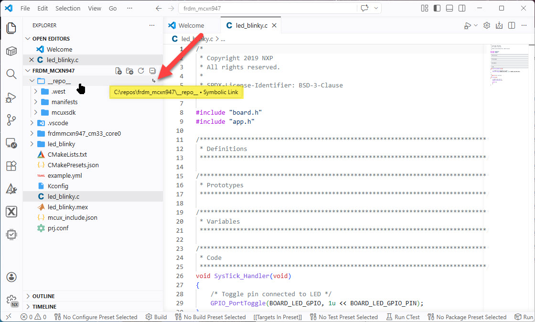Image resolution: width=535 pixels, height=322 pixels.
Task: Click the frdm_mcxn947 command search box
Action: tap(267, 9)
